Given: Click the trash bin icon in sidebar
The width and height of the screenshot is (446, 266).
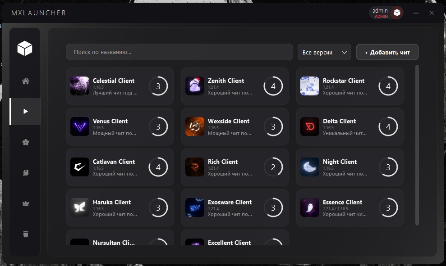Looking at the screenshot, I should click(25, 234).
